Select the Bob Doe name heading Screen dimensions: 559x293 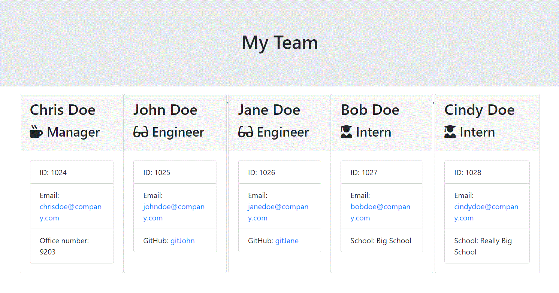[x=370, y=110]
